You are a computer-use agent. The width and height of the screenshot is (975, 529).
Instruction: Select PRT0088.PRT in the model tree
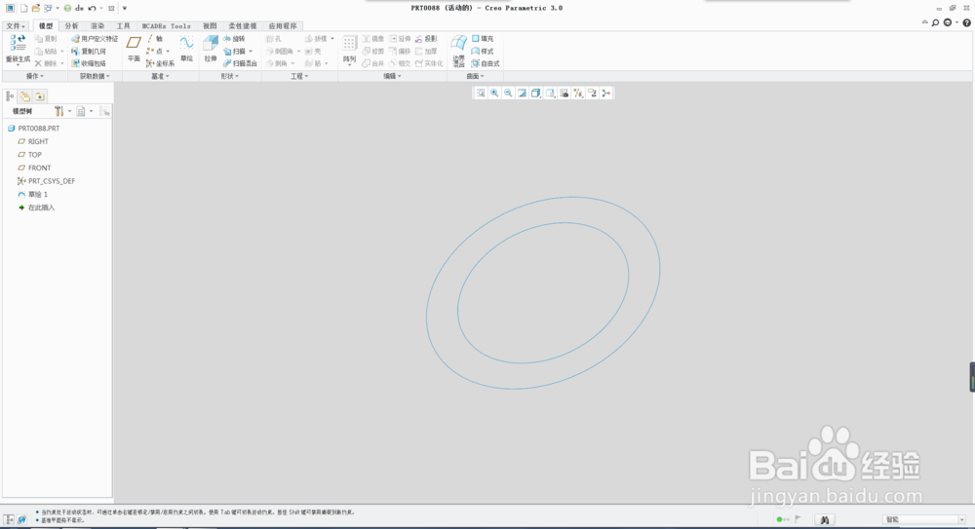click(33, 128)
